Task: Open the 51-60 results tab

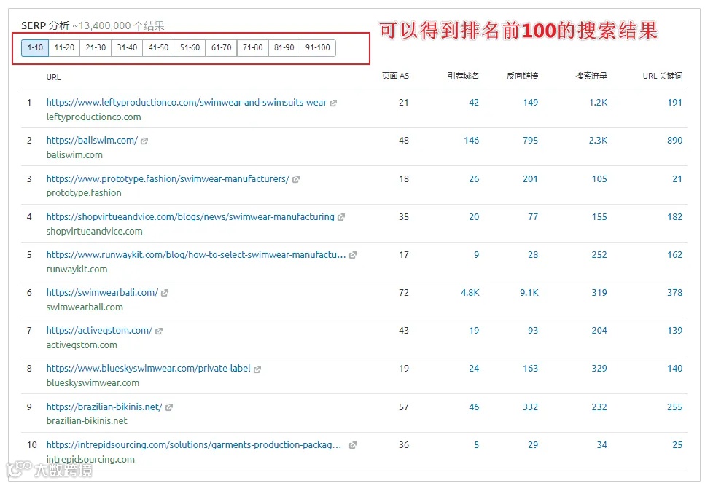Action: click(x=190, y=47)
